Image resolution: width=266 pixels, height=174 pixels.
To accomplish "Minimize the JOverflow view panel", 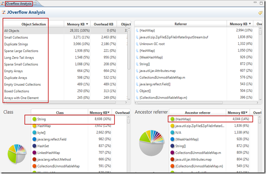I will click(x=255, y=2).
